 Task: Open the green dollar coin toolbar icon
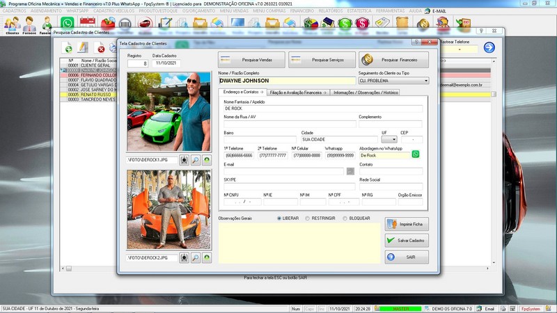[345, 24]
